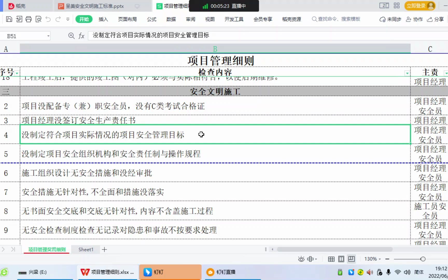The image size is (448, 280).
Task: Click the horizontal scrollbar thumb
Action: [334, 249]
